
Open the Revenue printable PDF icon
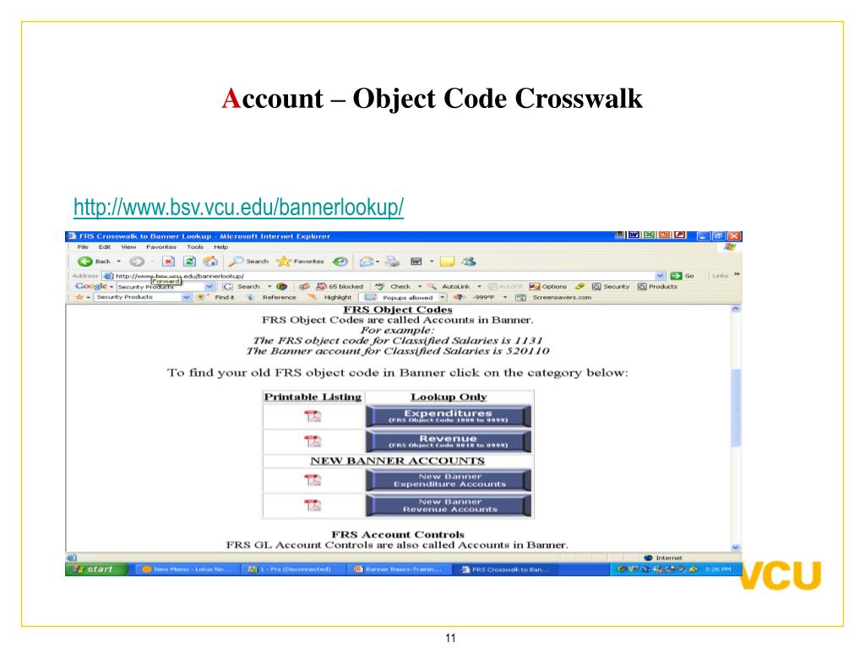[313, 441]
